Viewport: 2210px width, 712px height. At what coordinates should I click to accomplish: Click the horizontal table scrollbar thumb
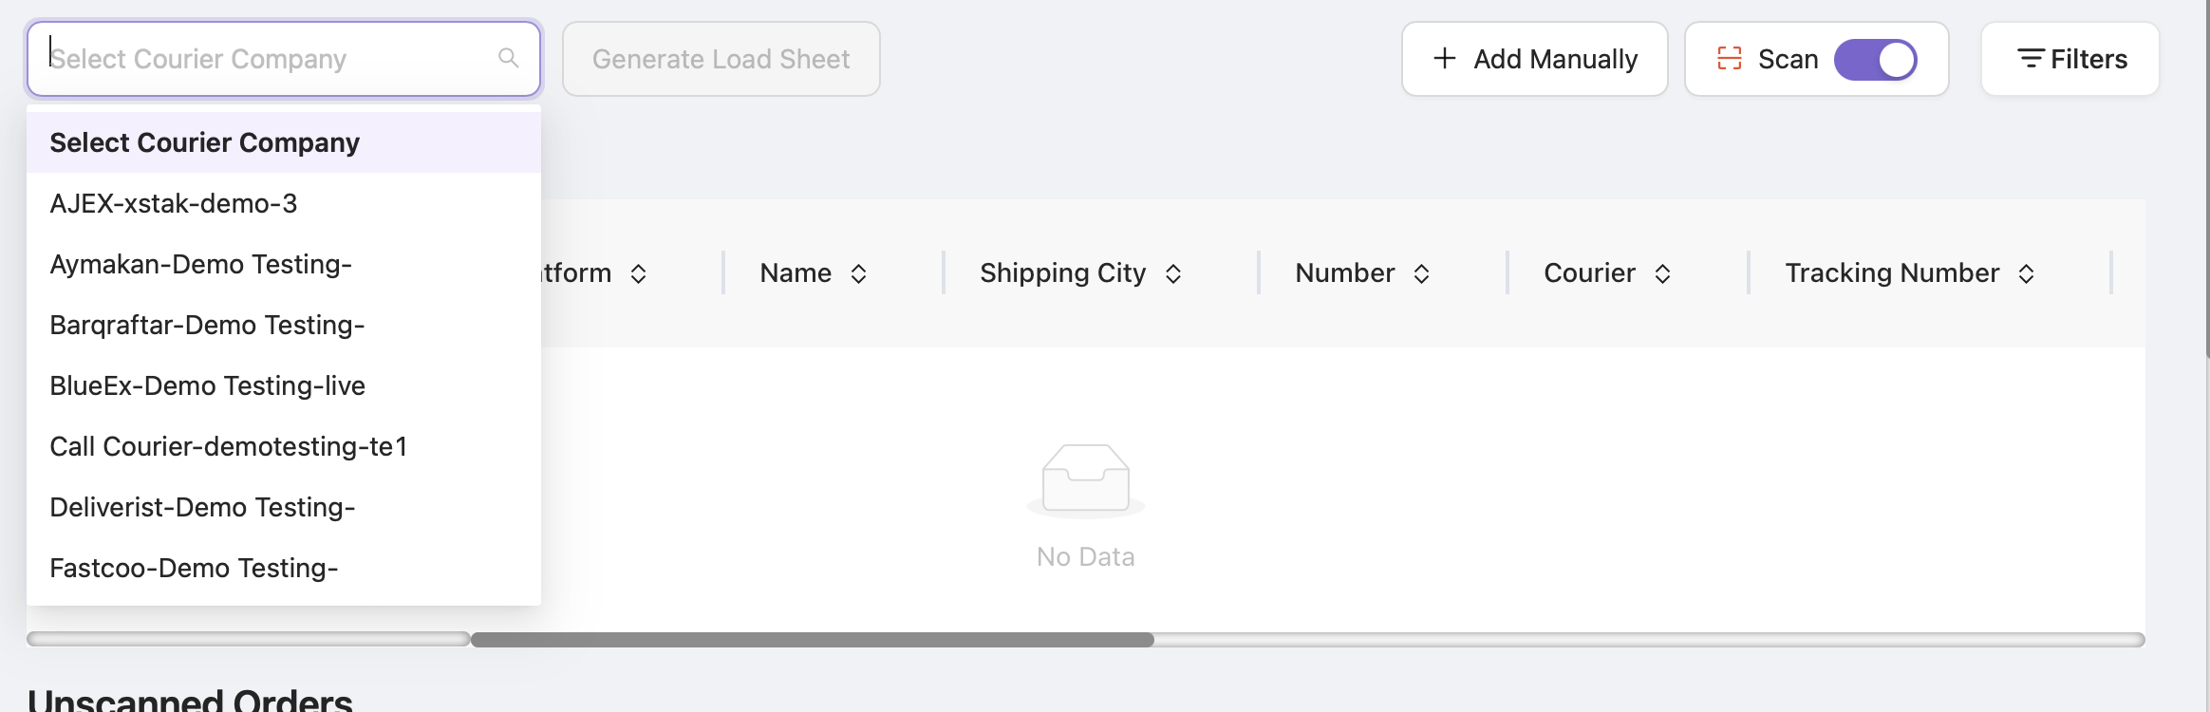(813, 640)
